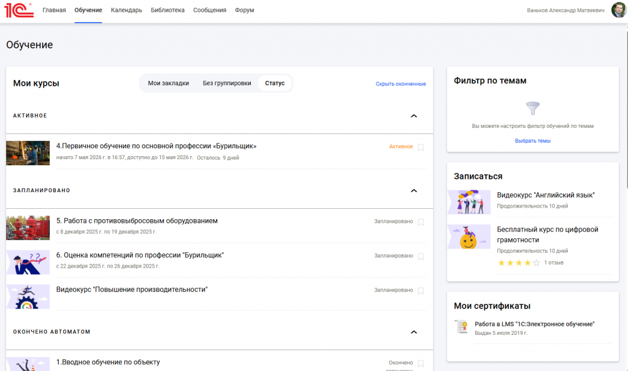Bookmark the противовыбросовым оборудованием course
This screenshot has height=371, width=628.
click(421, 222)
